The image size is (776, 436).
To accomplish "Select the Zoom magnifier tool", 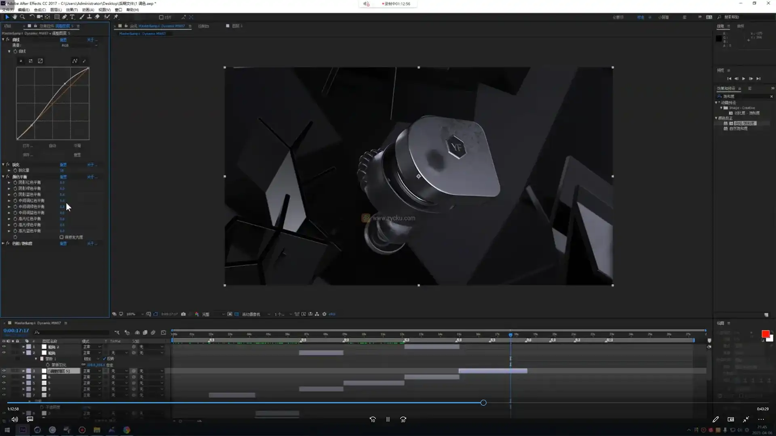I will (22, 17).
